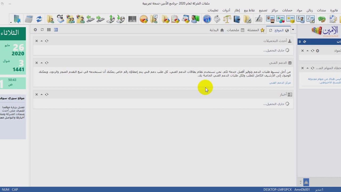This screenshot has width=341, height=192.
Task: Click DESKTOP-LMFGPCK in the status bar
Action: 278,190
